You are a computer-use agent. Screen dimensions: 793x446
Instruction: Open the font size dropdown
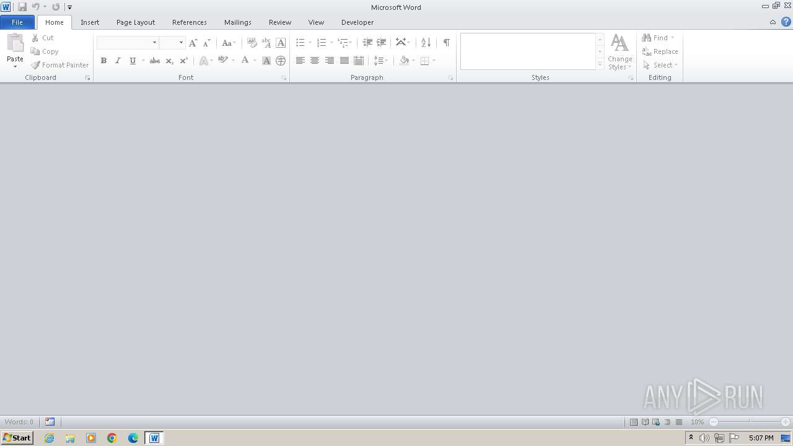click(181, 43)
